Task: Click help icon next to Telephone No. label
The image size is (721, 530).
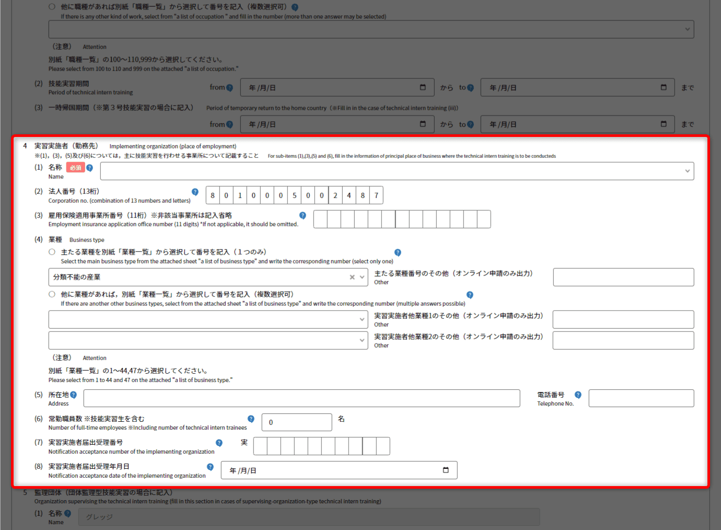Action: pyautogui.click(x=578, y=395)
